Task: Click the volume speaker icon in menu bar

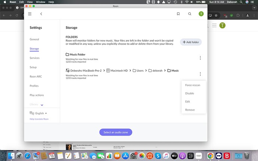Action: tap(192, 2)
